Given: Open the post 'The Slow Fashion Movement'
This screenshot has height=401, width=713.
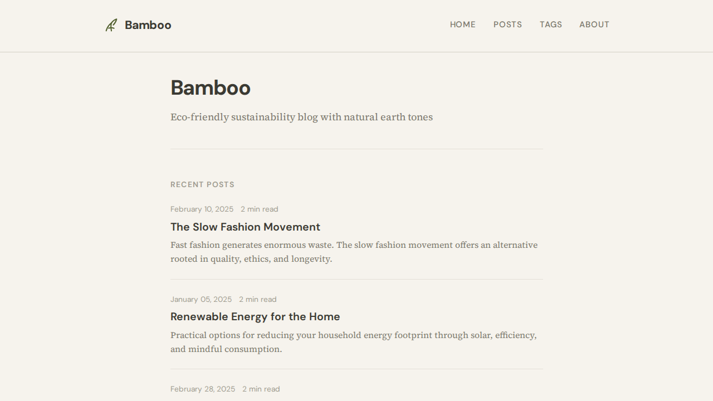Looking at the screenshot, I should tap(245, 227).
